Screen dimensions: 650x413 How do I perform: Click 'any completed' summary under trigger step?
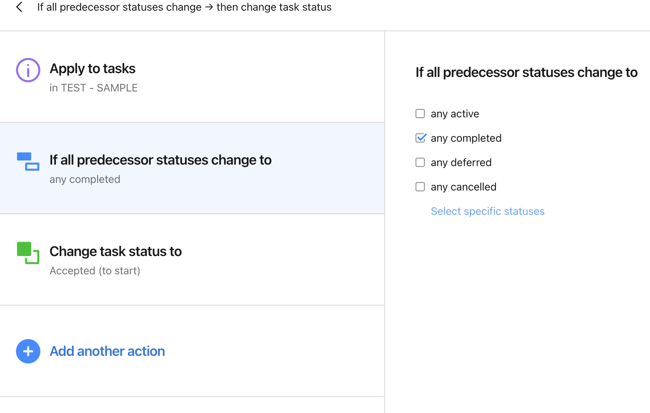pyautogui.click(x=85, y=179)
